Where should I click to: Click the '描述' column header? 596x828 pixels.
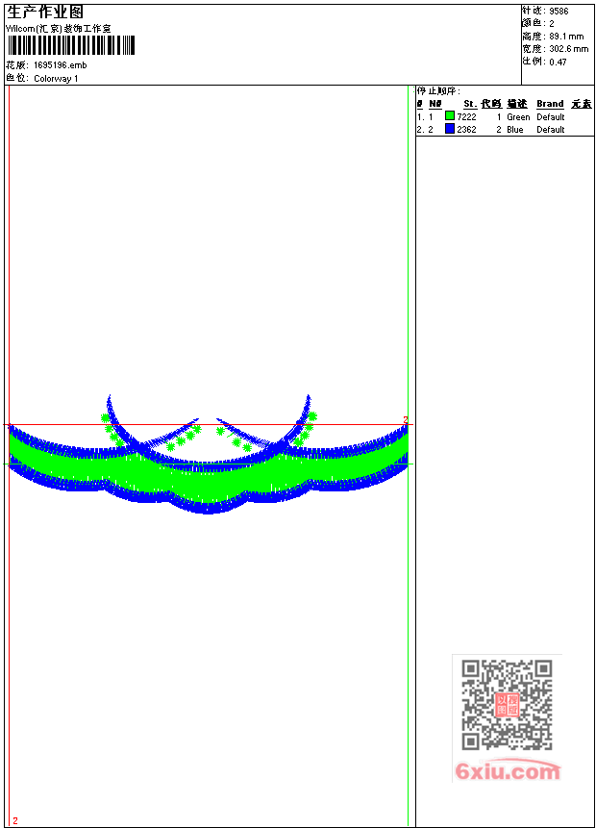pos(517,104)
